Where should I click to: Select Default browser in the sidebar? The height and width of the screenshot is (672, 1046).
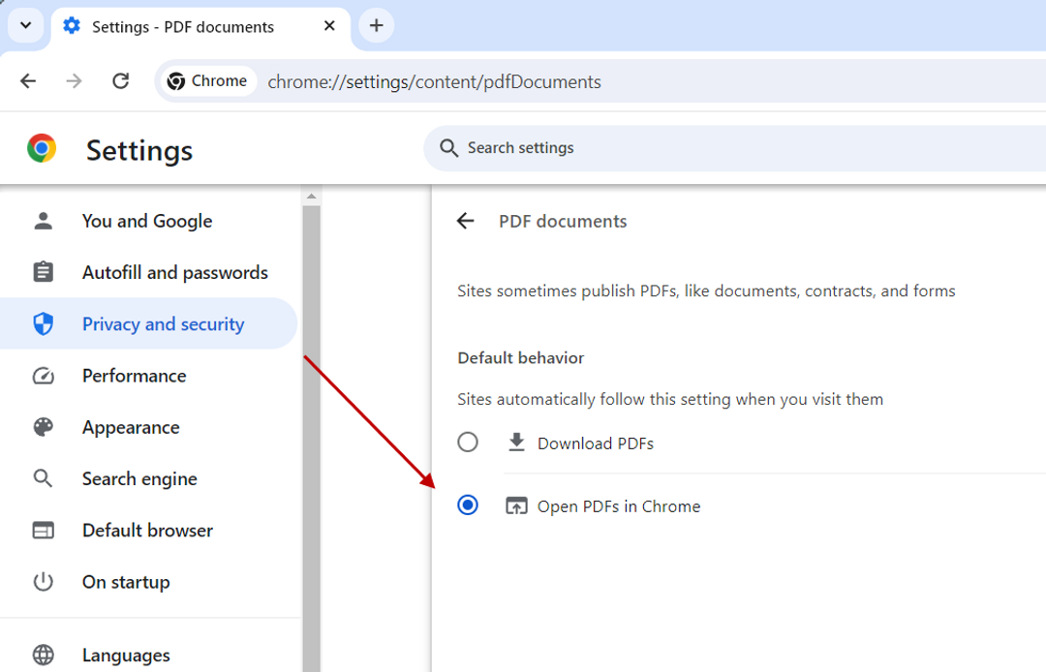pos(147,530)
